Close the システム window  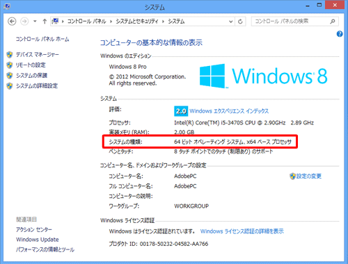pos(335,5)
